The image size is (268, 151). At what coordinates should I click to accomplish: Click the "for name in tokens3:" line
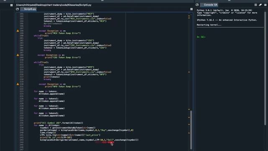coord(46,113)
